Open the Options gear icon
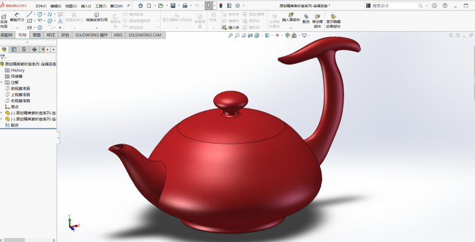 tap(238, 5)
